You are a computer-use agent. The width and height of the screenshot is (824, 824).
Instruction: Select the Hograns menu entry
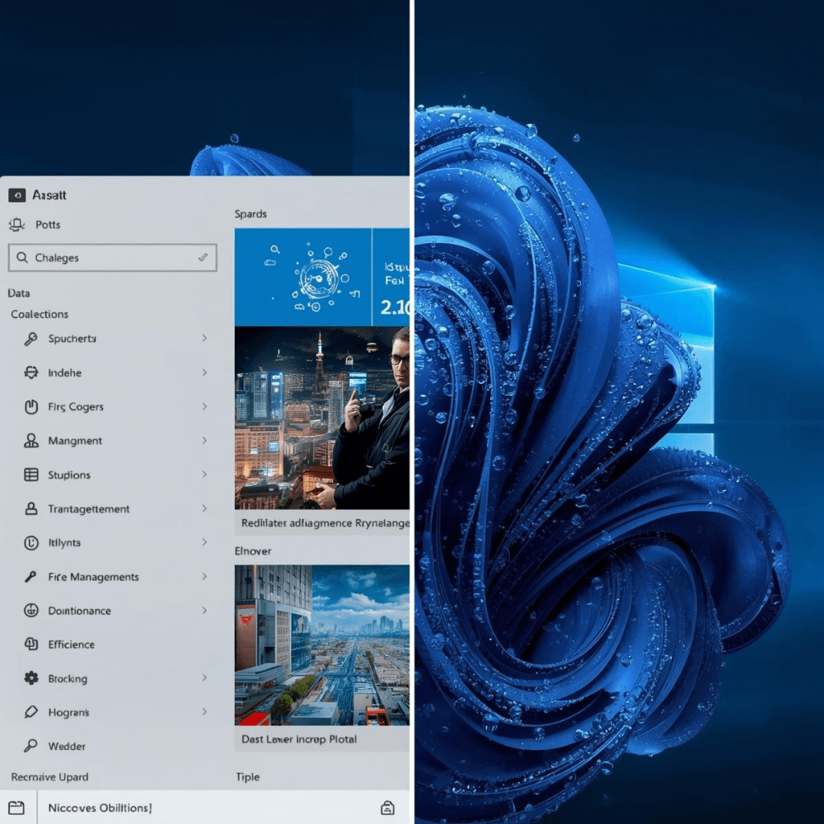tap(68, 712)
